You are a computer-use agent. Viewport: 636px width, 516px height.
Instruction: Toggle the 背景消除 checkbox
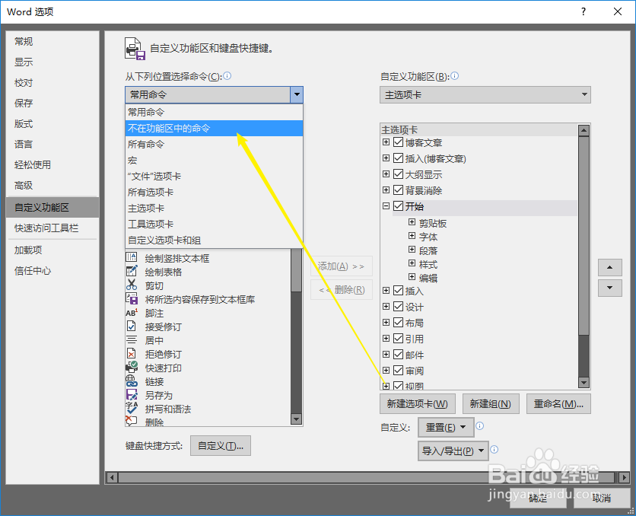coord(399,190)
